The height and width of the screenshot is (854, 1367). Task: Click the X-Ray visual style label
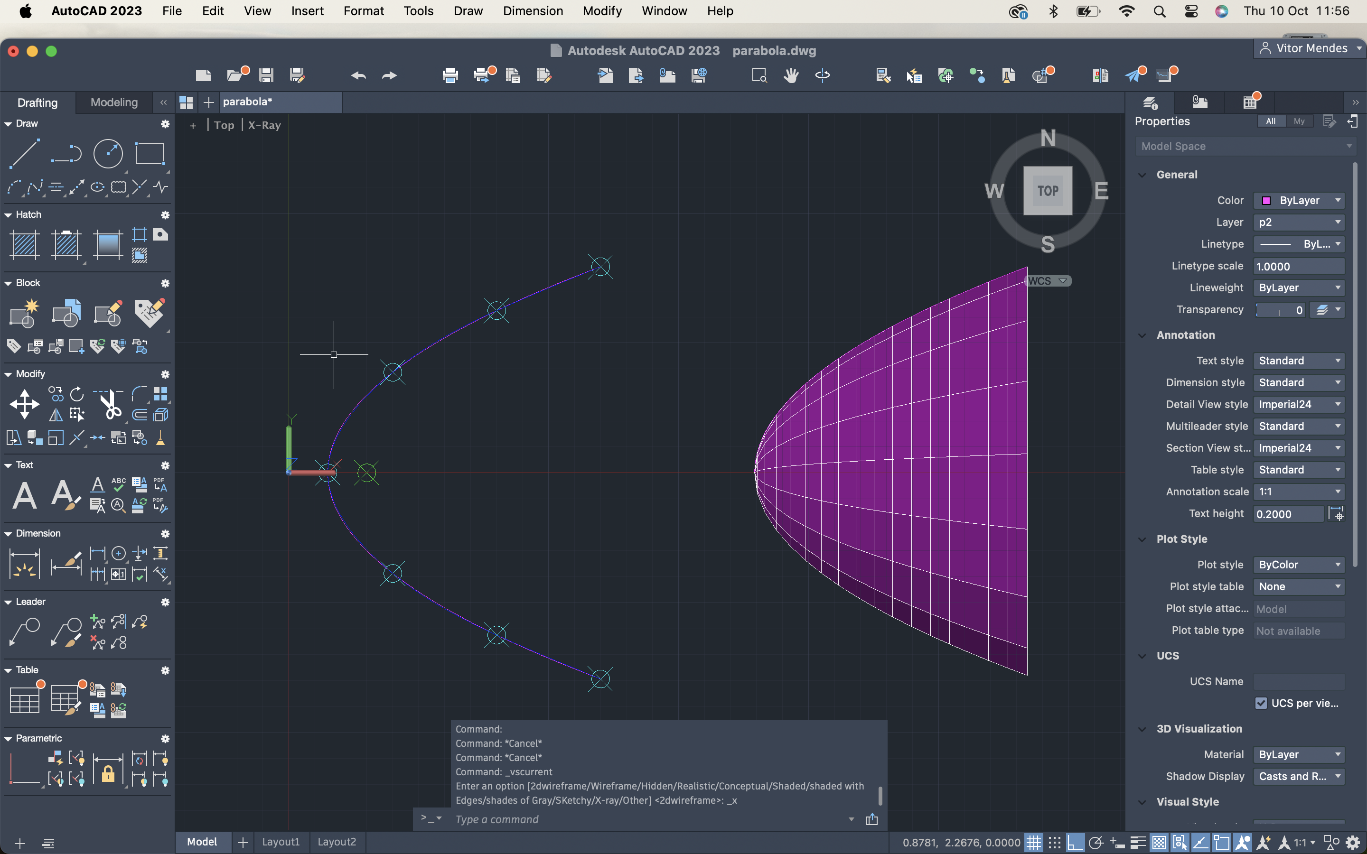click(x=264, y=125)
